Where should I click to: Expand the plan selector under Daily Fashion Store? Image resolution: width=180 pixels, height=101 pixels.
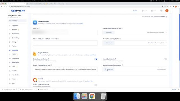(17, 21)
